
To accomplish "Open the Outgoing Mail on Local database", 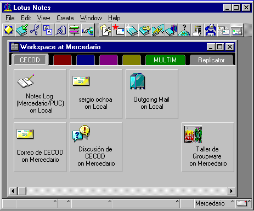I will pyautogui.click(x=152, y=94).
